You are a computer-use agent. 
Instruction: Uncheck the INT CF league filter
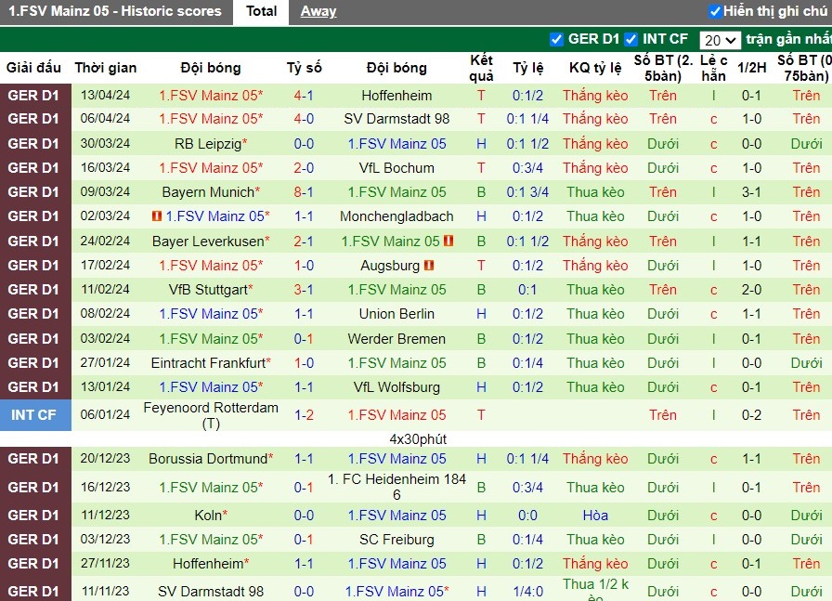click(630, 39)
